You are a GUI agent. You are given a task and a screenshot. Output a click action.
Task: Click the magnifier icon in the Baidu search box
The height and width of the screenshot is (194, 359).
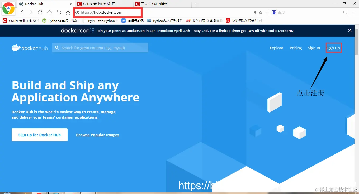coord(345,12)
